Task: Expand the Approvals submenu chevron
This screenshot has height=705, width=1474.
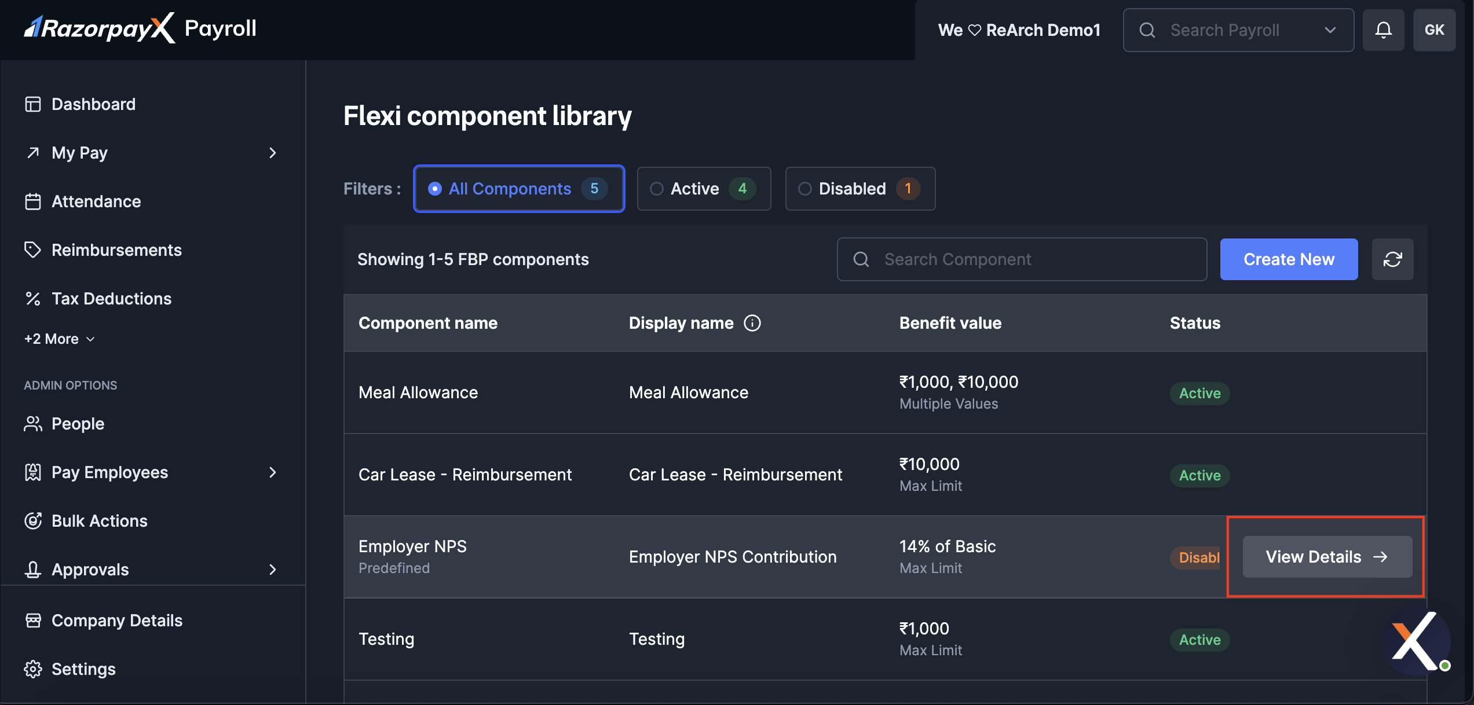Action: [x=273, y=570]
